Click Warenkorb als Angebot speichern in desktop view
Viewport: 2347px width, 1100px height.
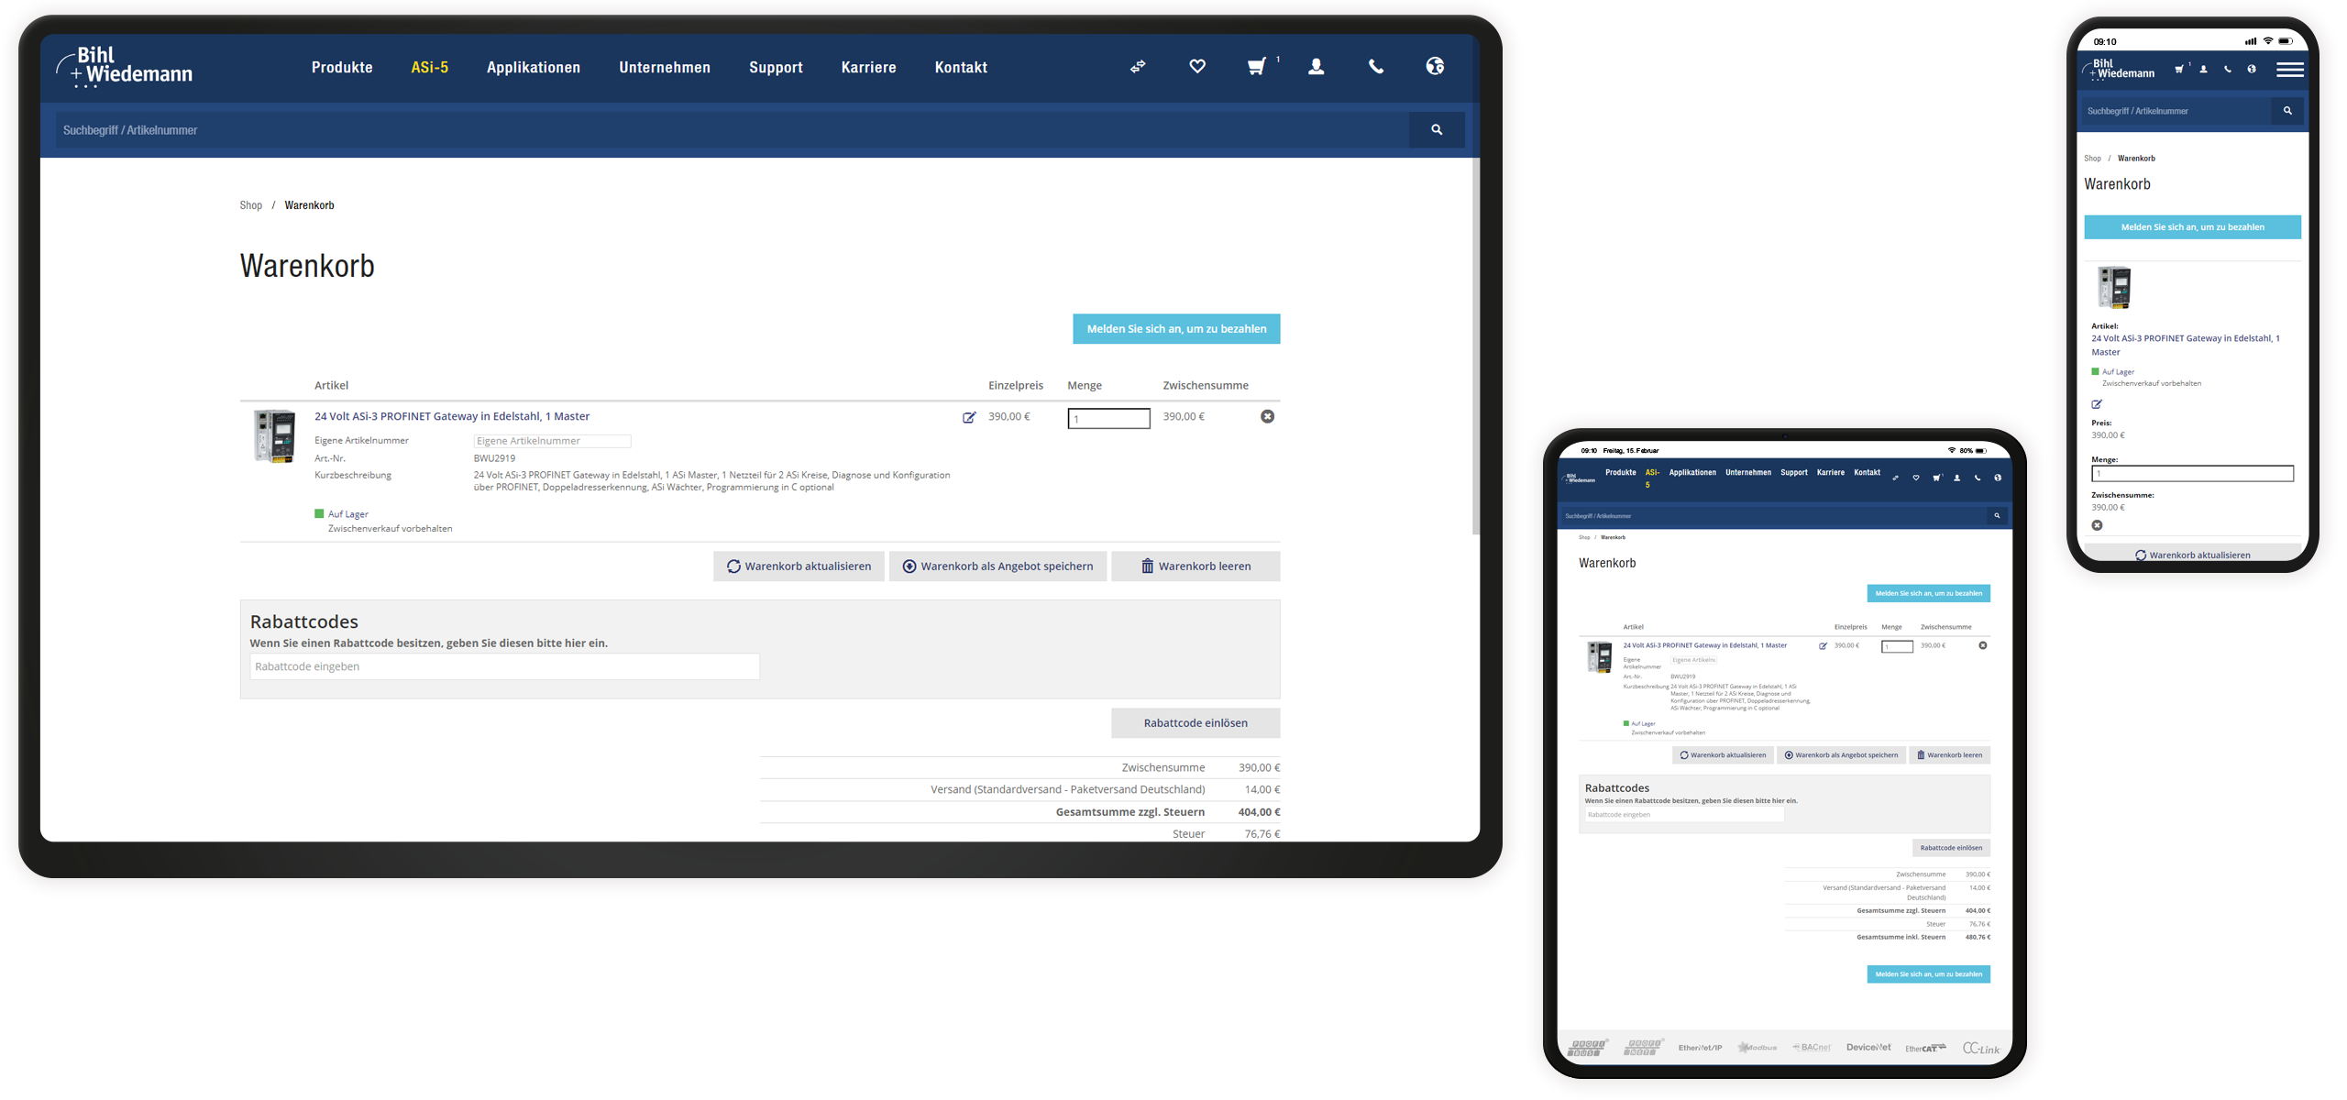click(997, 566)
